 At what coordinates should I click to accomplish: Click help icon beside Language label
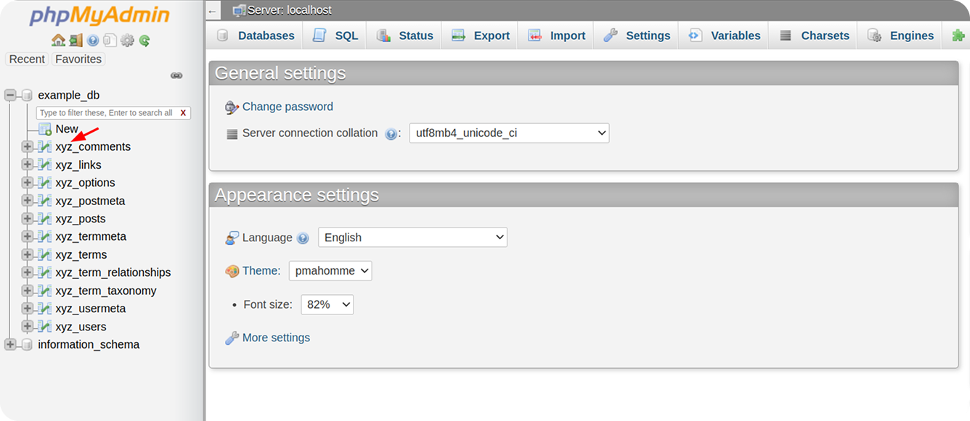303,238
